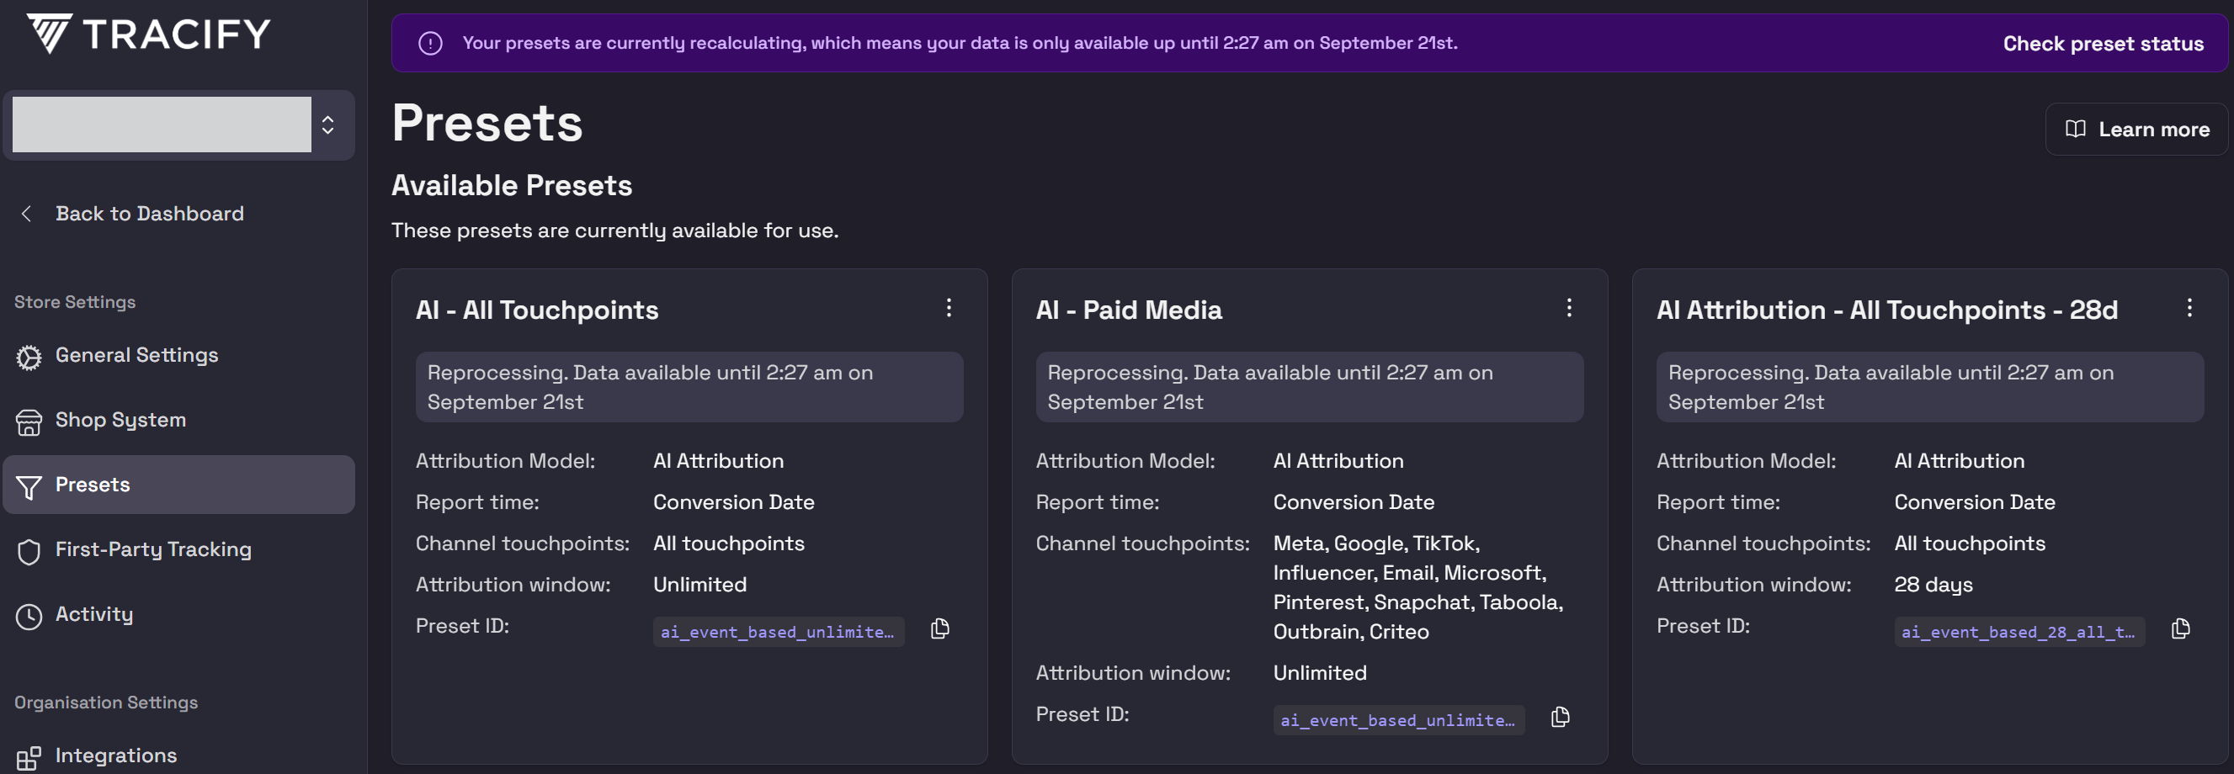
Task: Copy preset ID of AI - Paid Media
Action: [x=1560, y=718]
